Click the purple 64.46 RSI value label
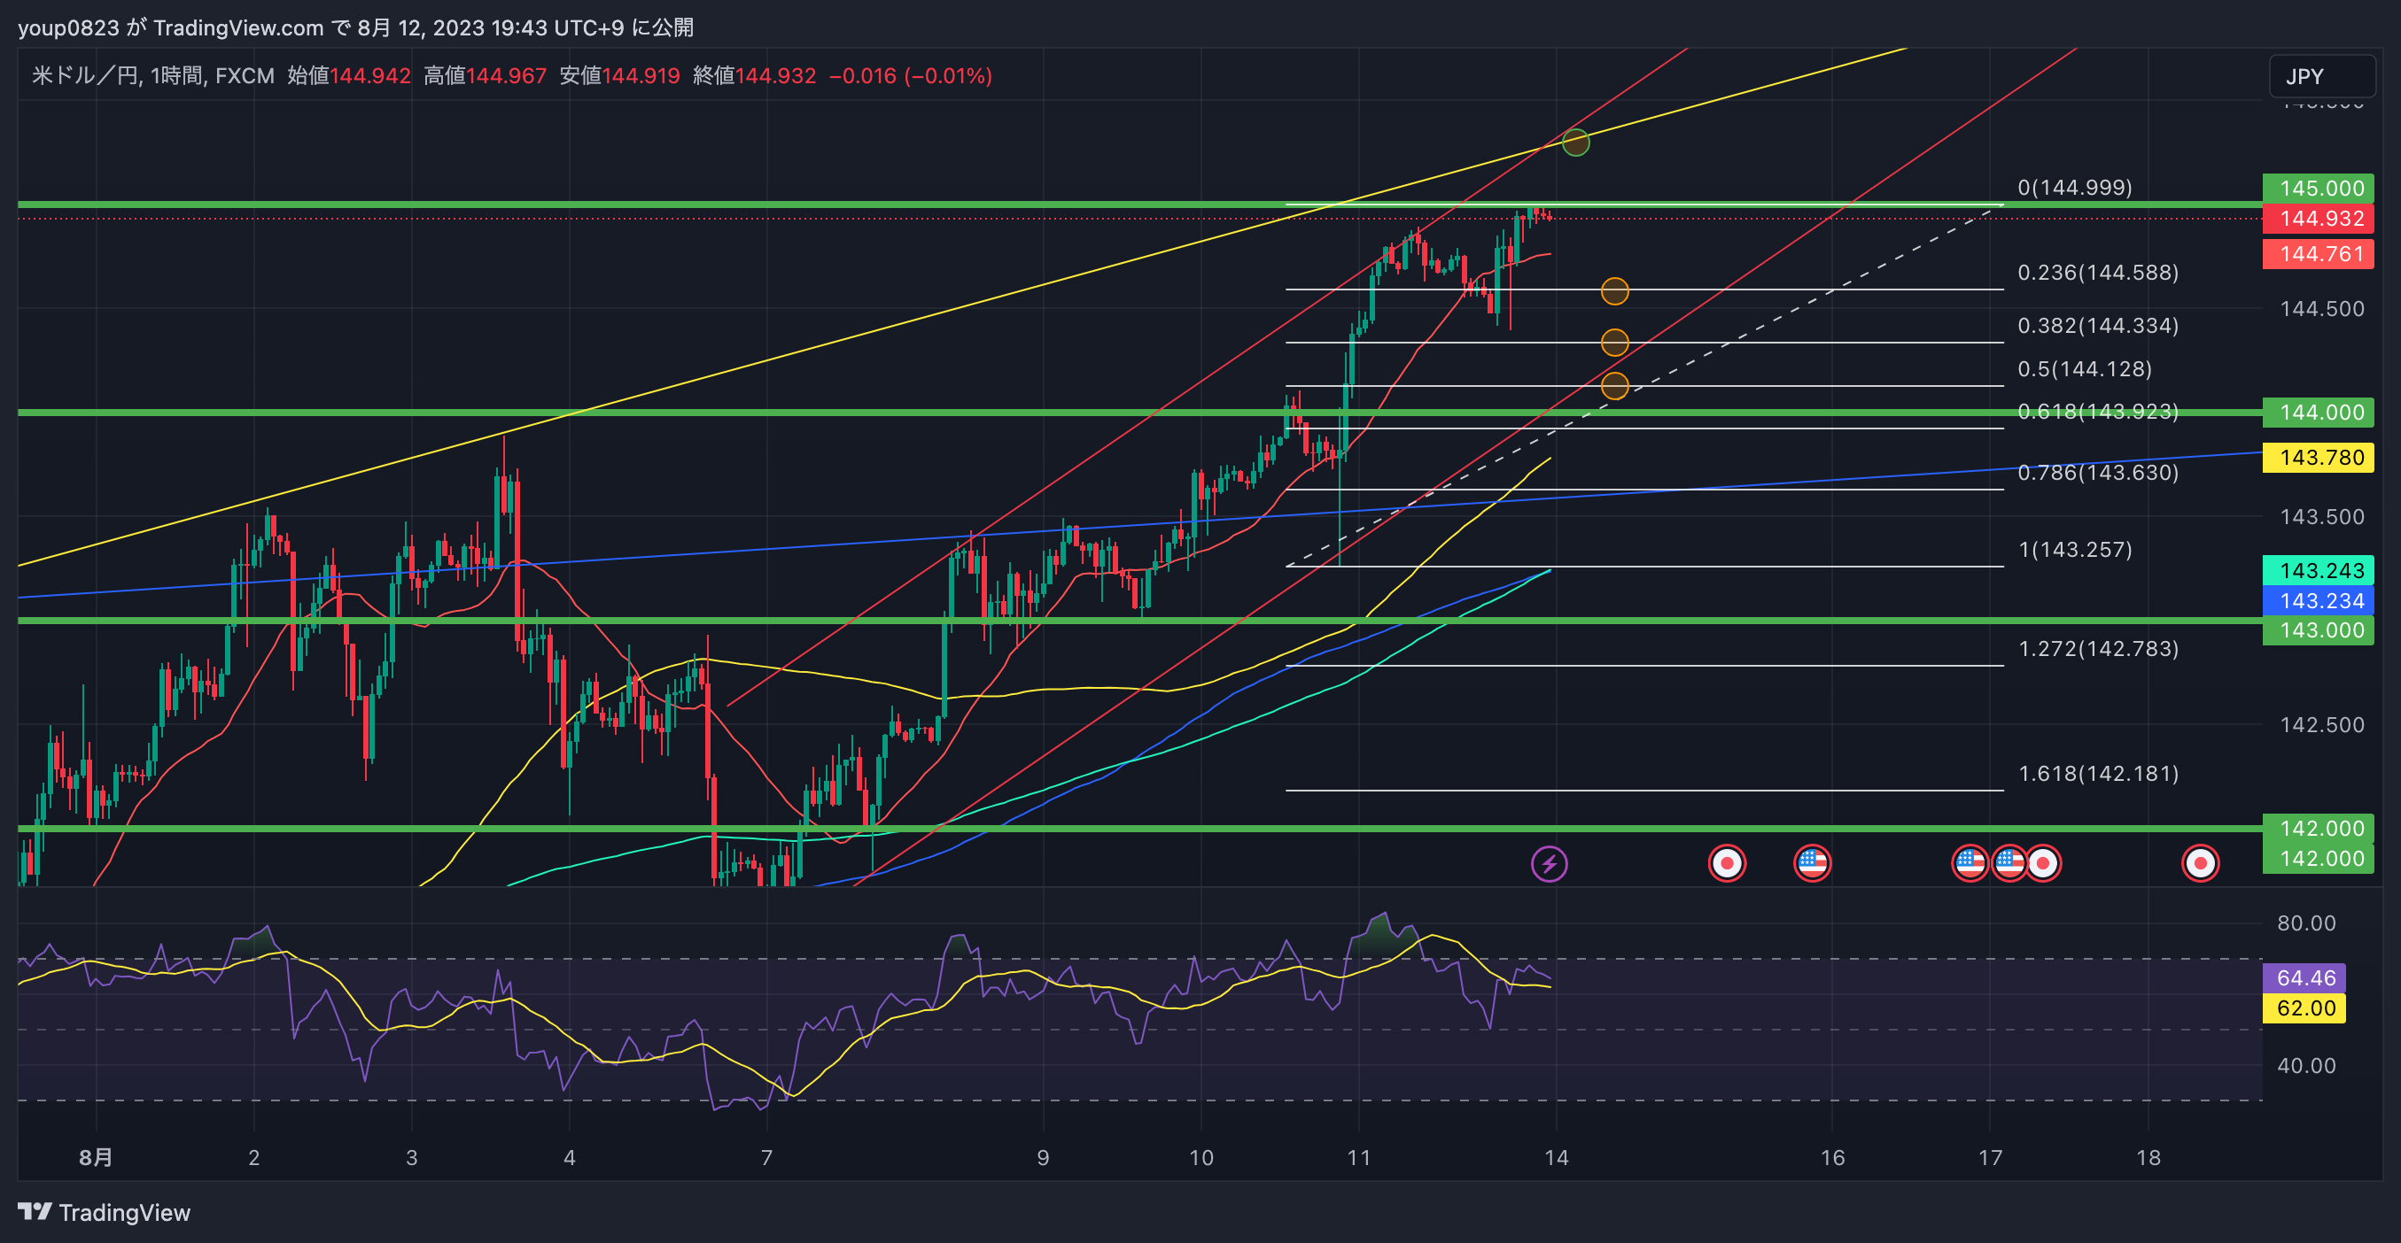The height and width of the screenshot is (1243, 2401). [x=2304, y=977]
